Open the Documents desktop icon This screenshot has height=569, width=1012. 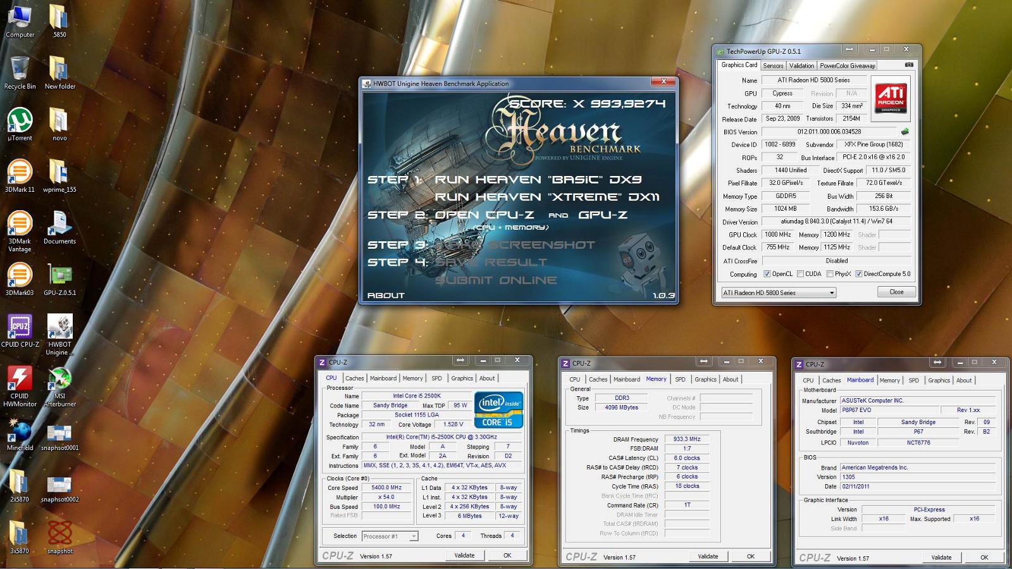[59, 228]
